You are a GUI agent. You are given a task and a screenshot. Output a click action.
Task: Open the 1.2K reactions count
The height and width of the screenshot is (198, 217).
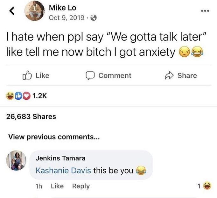point(40,96)
